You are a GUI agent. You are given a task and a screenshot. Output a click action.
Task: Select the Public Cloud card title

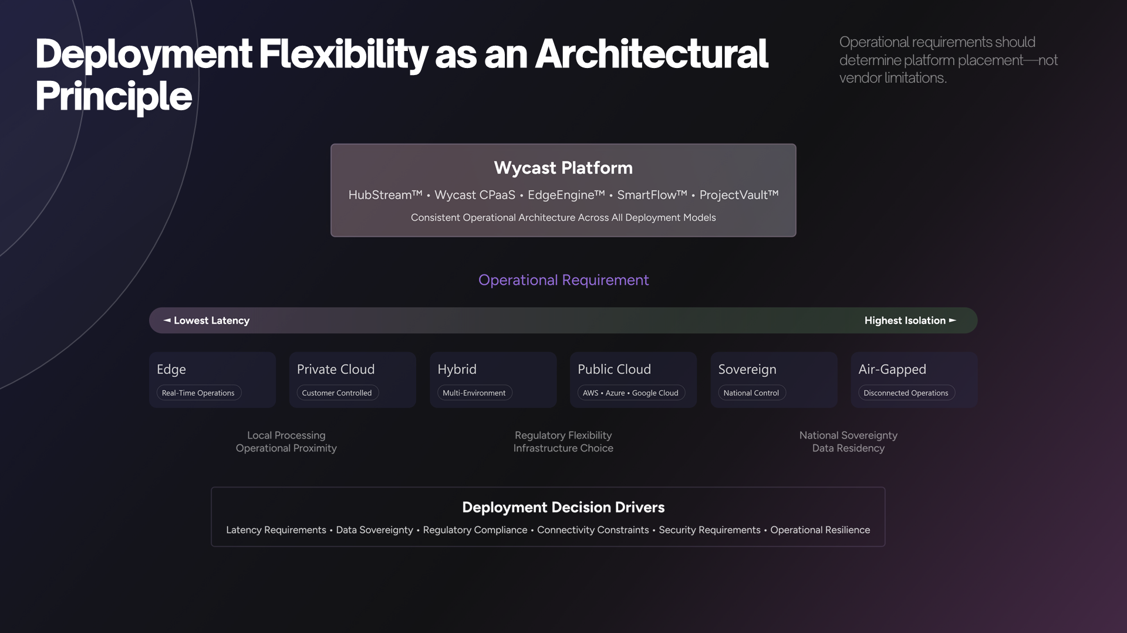point(615,369)
